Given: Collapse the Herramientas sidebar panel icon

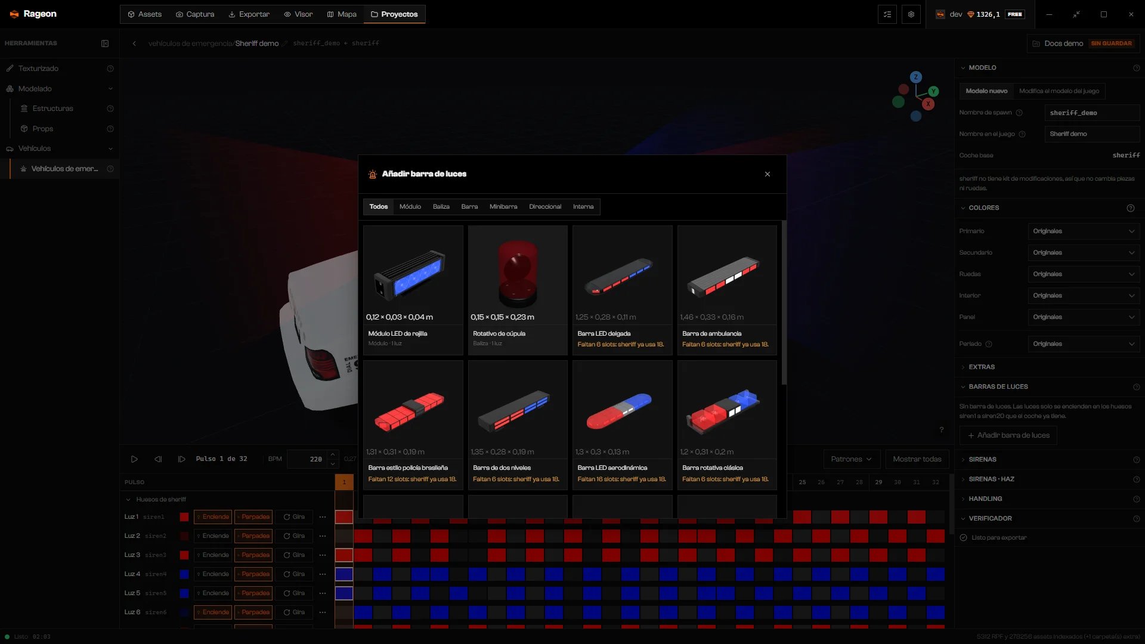Looking at the screenshot, I should [105, 44].
